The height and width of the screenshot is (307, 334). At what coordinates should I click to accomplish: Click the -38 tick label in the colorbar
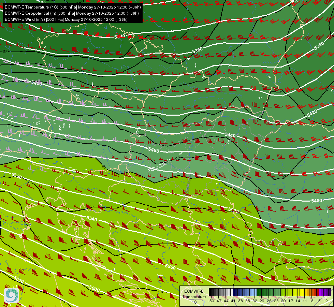coord(239,301)
